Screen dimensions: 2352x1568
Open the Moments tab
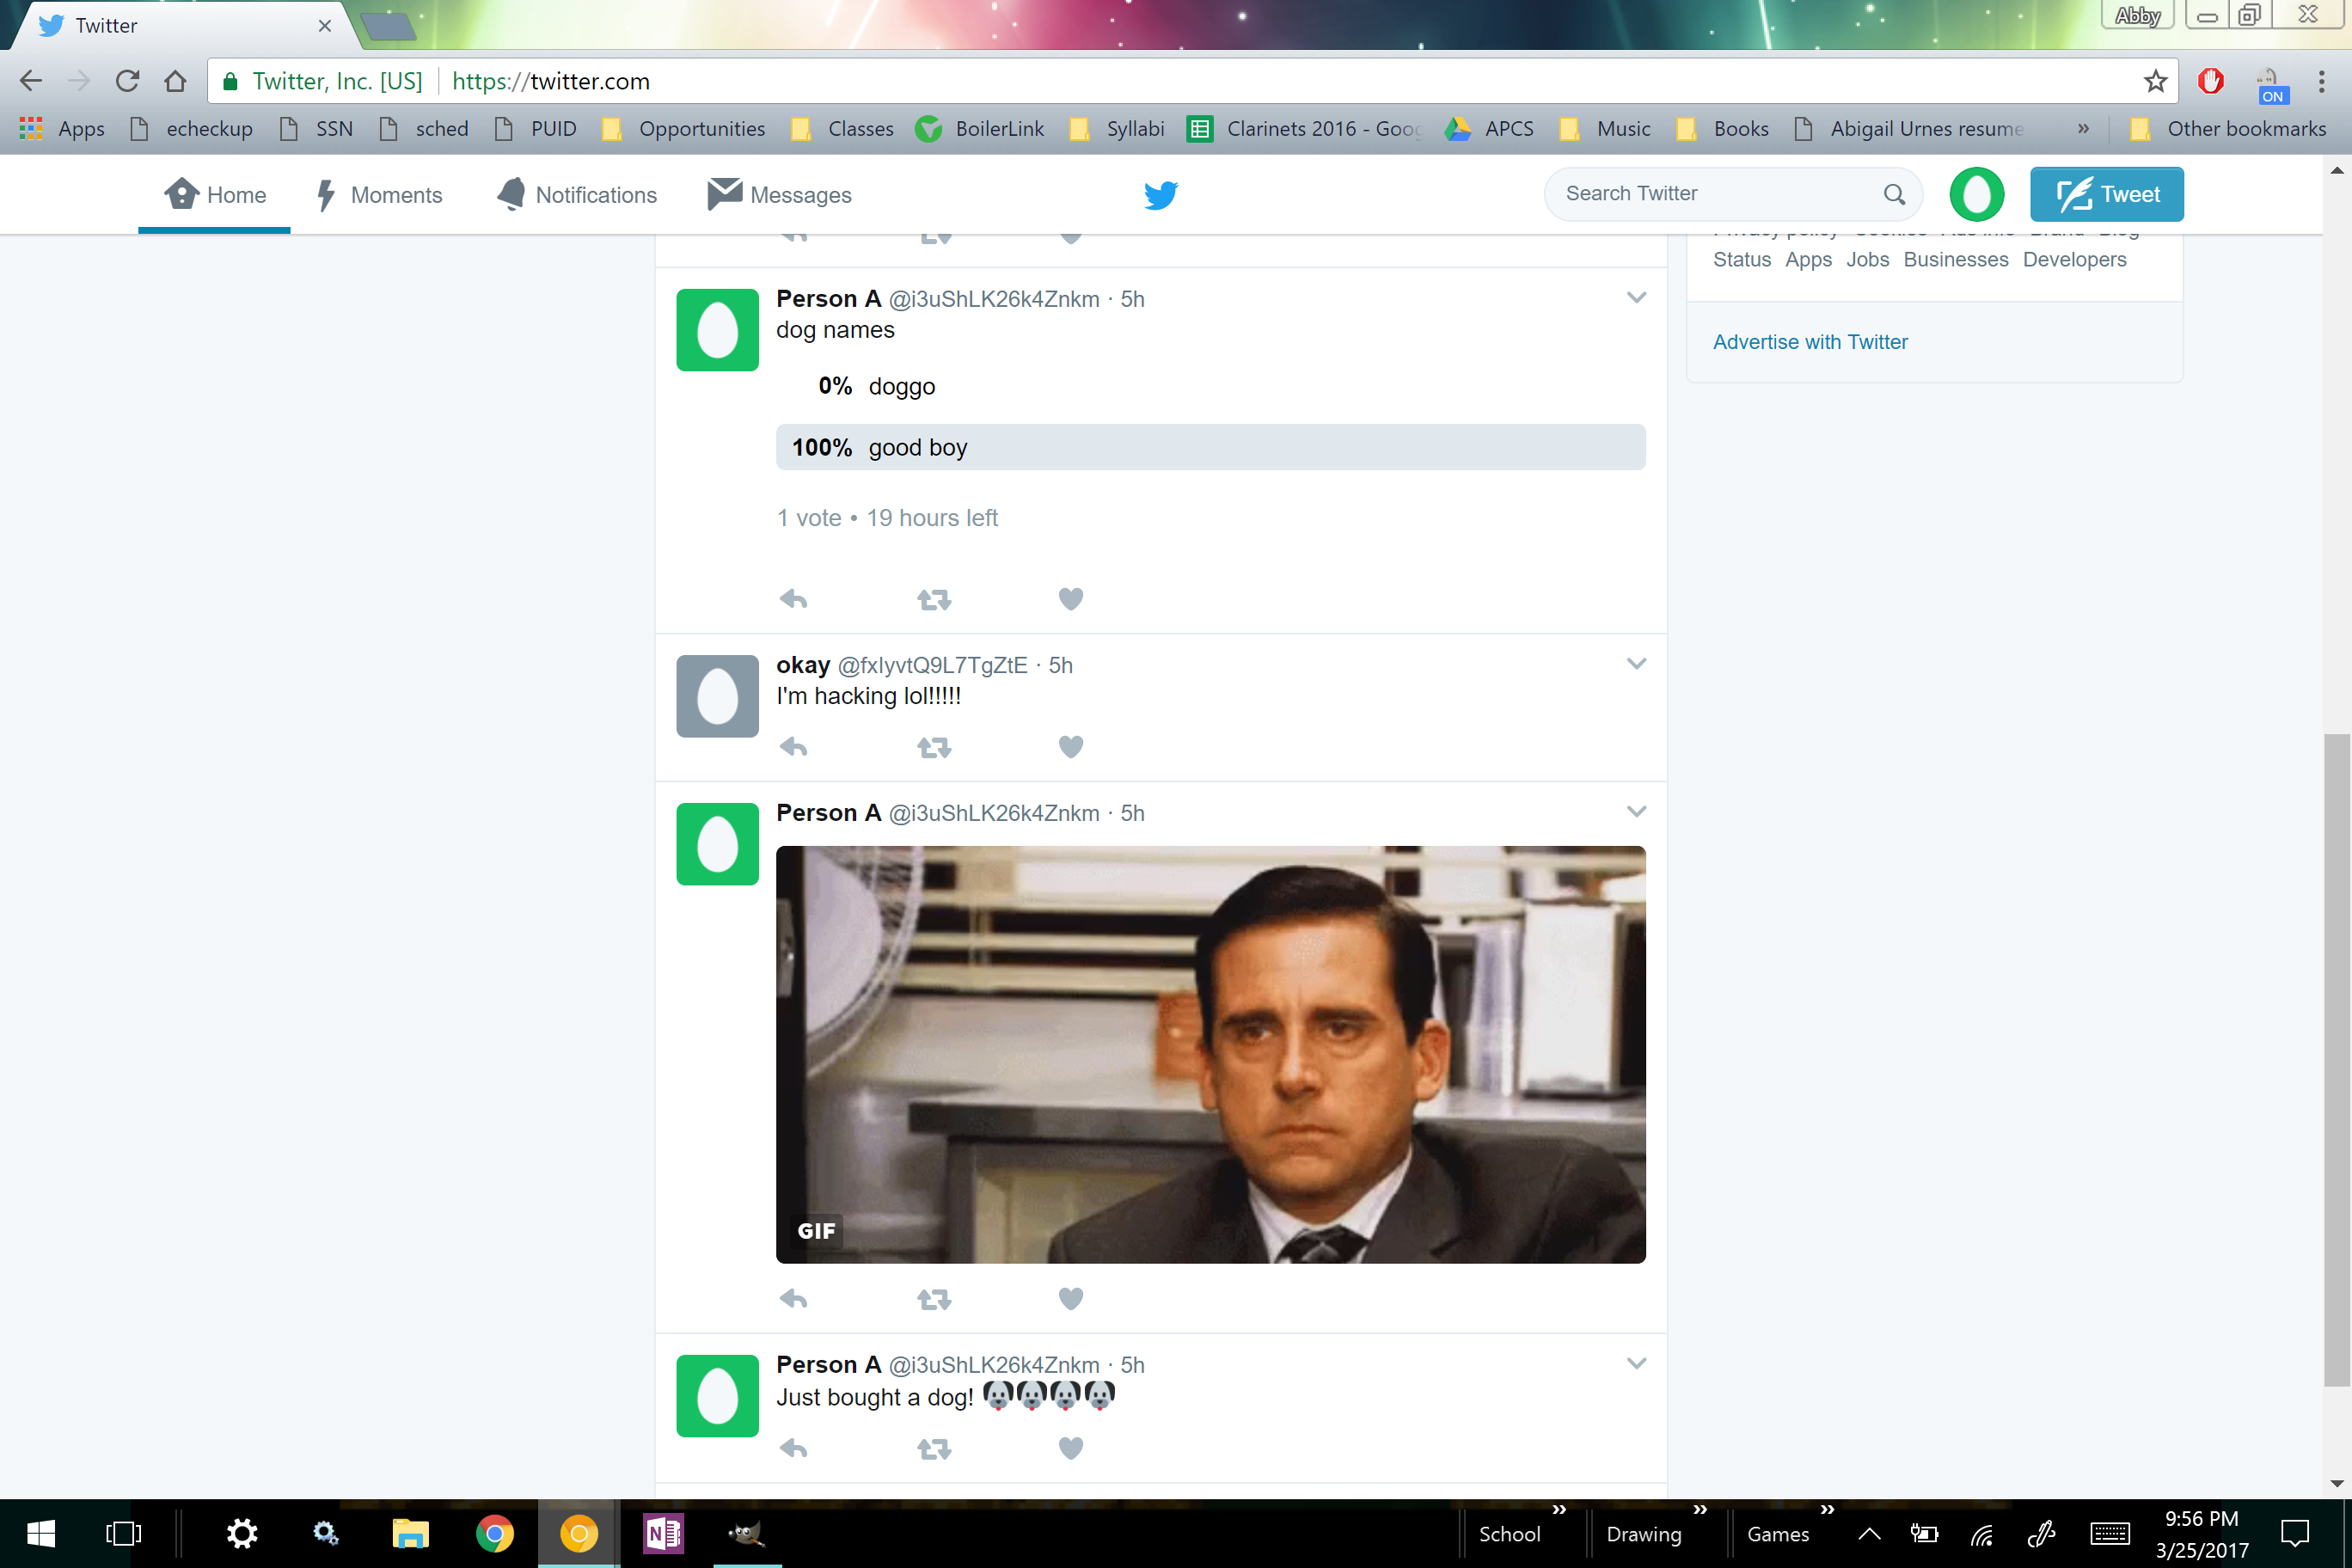click(379, 195)
